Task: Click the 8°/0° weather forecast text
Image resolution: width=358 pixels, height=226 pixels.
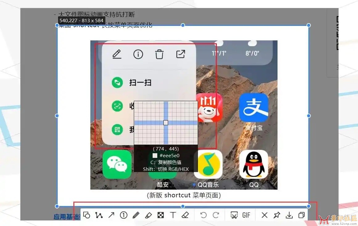Action: click(252, 53)
